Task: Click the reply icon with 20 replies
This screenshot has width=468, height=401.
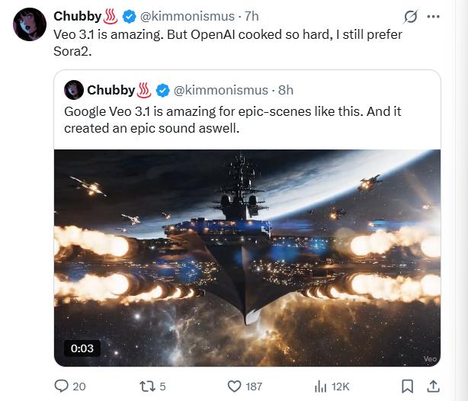Action: pos(62,387)
